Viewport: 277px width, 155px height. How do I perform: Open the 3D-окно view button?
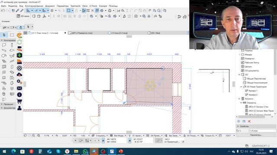[x=23, y=16]
